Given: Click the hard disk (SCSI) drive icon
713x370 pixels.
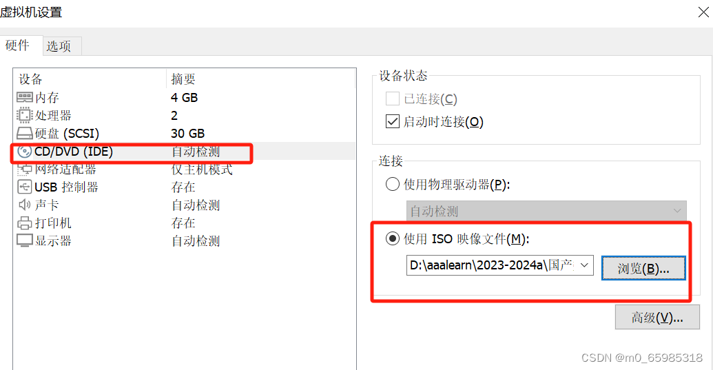Looking at the screenshot, I should [x=25, y=133].
